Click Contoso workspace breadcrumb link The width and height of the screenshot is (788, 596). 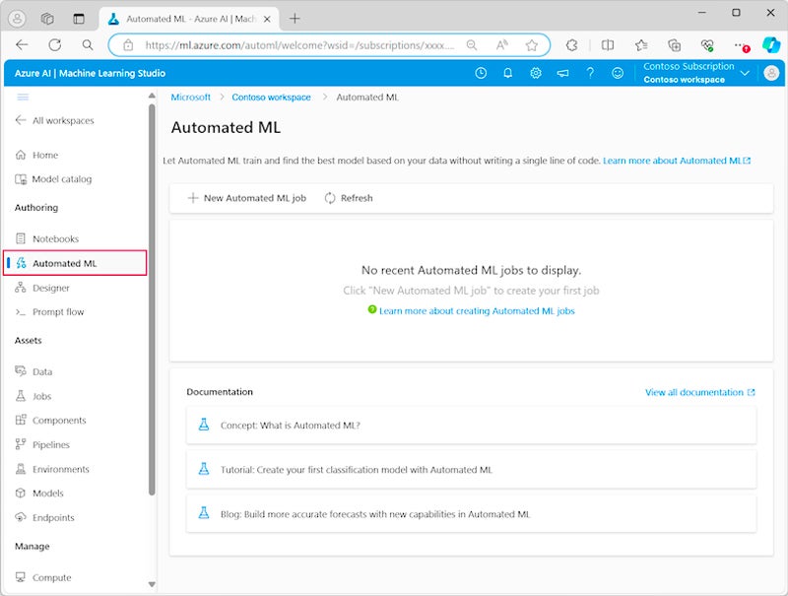272,97
